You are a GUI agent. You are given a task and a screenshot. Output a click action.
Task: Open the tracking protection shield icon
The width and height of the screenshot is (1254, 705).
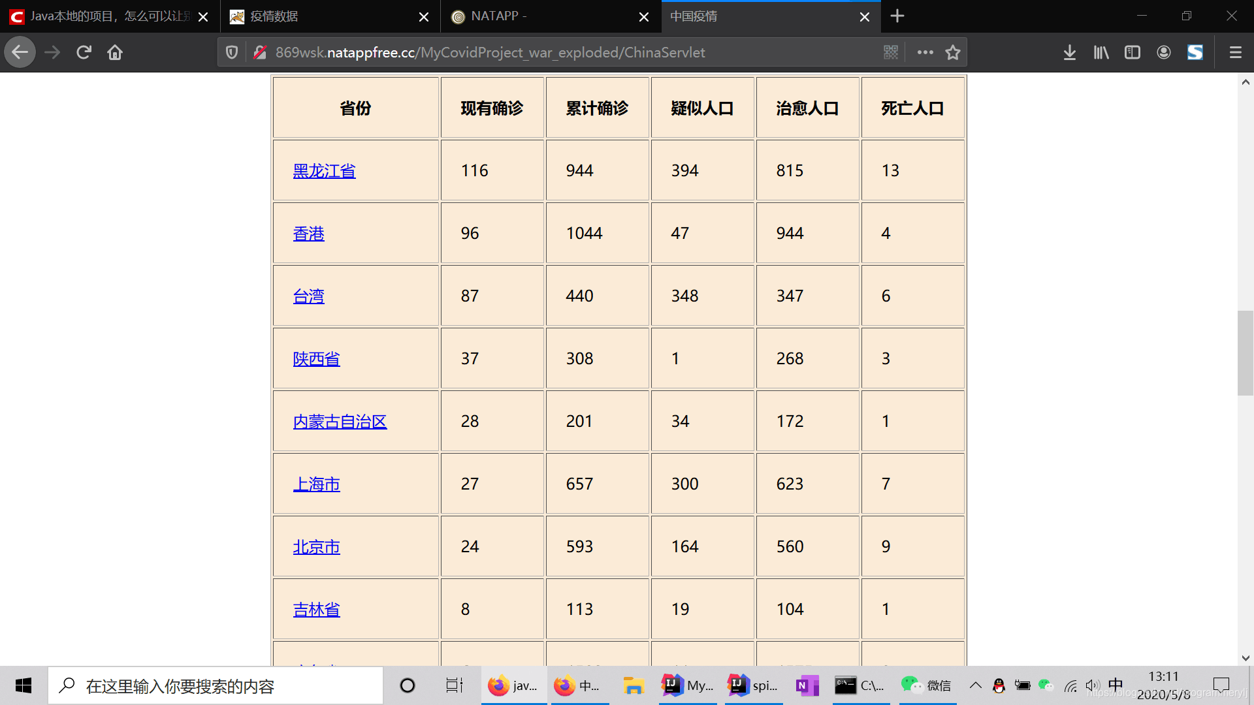pyautogui.click(x=232, y=52)
